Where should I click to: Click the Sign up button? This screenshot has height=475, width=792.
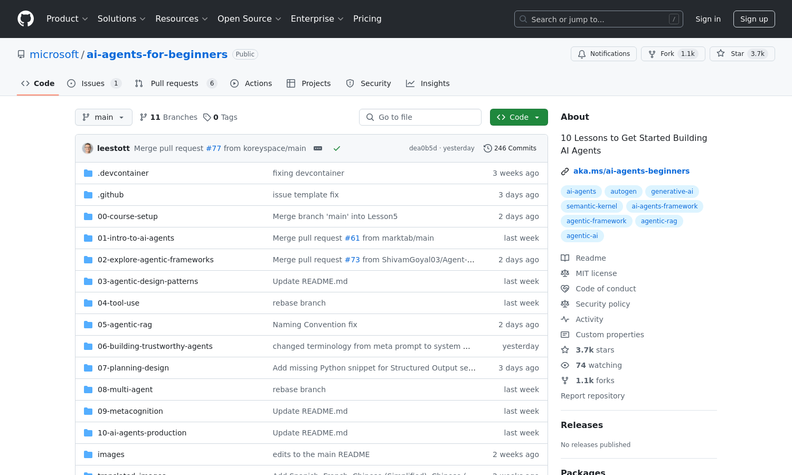pos(753,19)
